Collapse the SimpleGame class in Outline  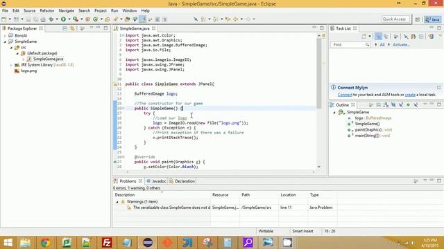click(x=334, y=112)
